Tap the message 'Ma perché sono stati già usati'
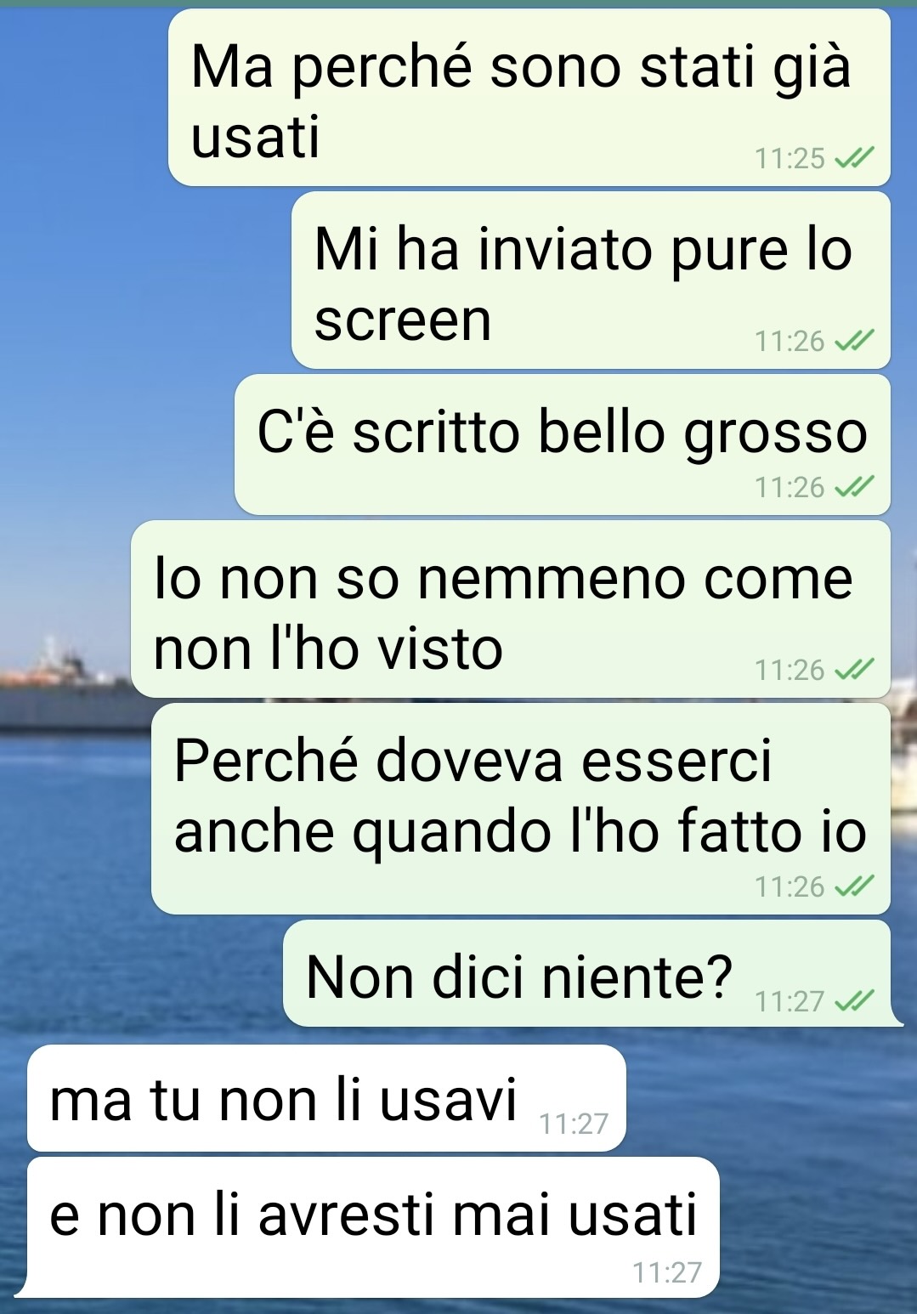This screenshot has width=917, height=1314. (x=529, y=97)
